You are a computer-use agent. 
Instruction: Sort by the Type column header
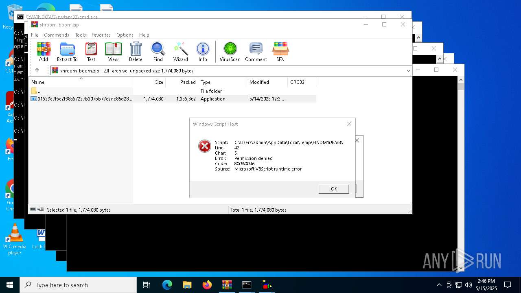(223, 82)
